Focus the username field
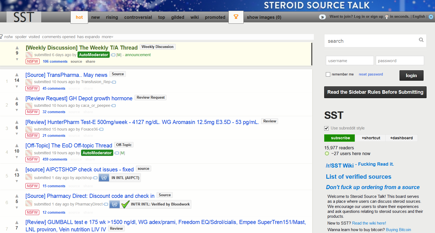The width and height of the screenshot is (435, 233). [x=350, y=60]
